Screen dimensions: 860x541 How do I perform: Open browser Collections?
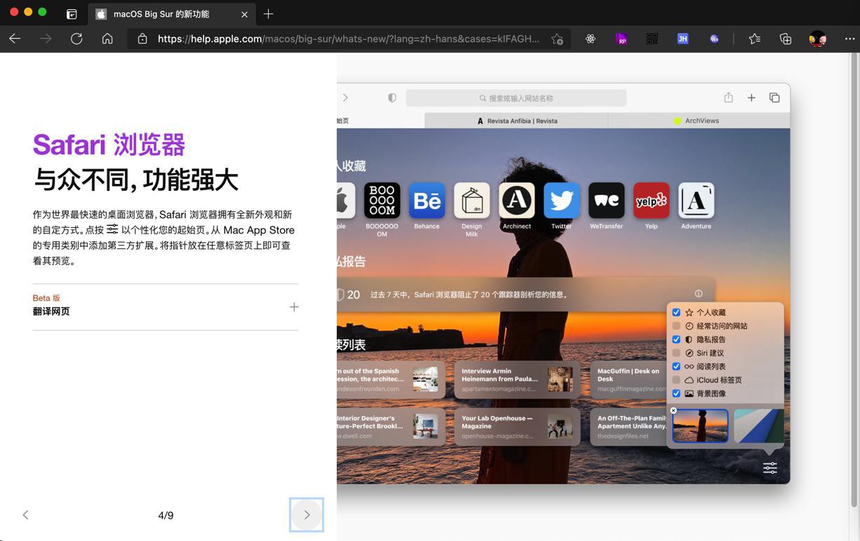pos(786,39)
